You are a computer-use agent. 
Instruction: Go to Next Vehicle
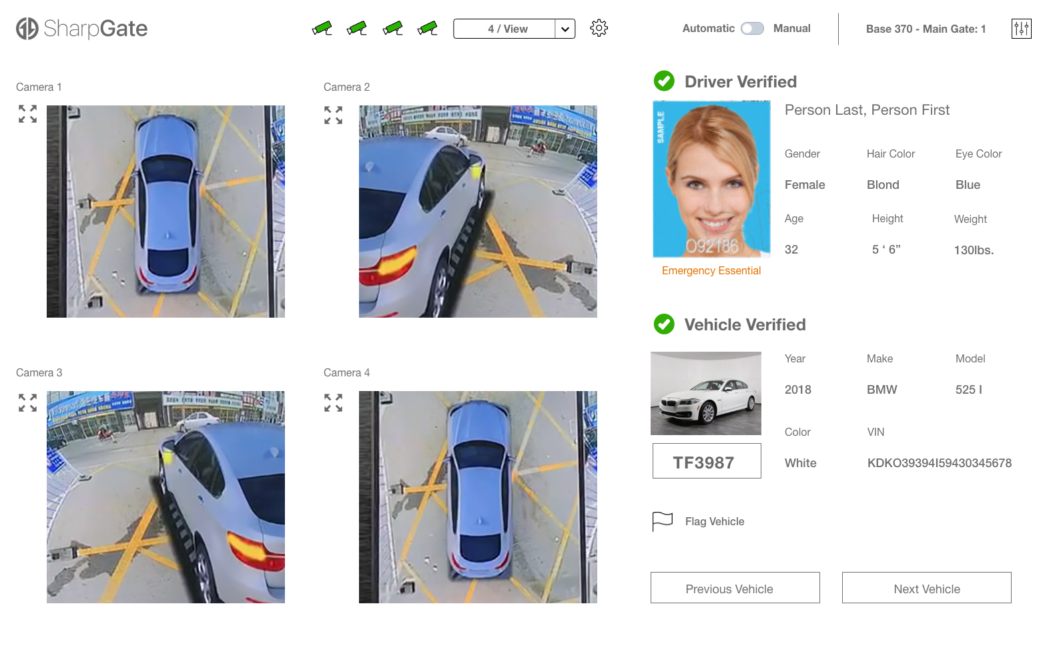click(x=927, y=588)
